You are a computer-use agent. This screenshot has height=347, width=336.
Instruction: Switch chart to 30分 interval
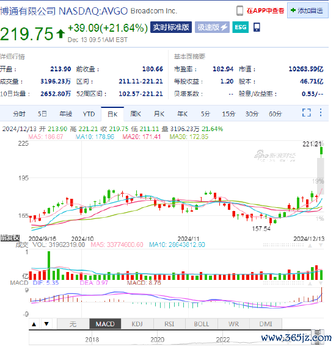(252, 114)
